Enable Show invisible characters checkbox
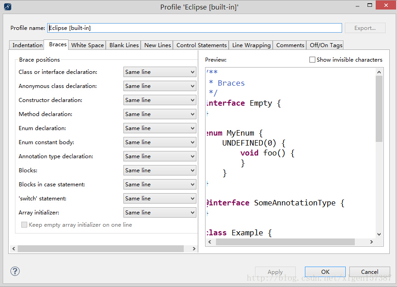The width and height of the screenshot is (397, 287). pos(312,60)
